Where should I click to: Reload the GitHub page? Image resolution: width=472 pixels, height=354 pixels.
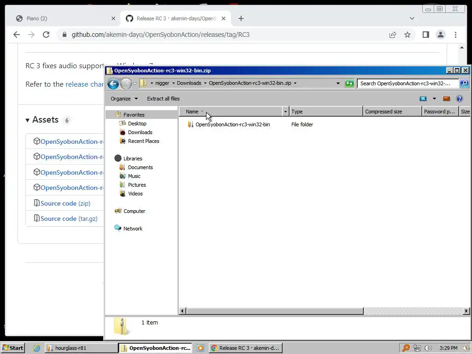(x=46, y=35)
